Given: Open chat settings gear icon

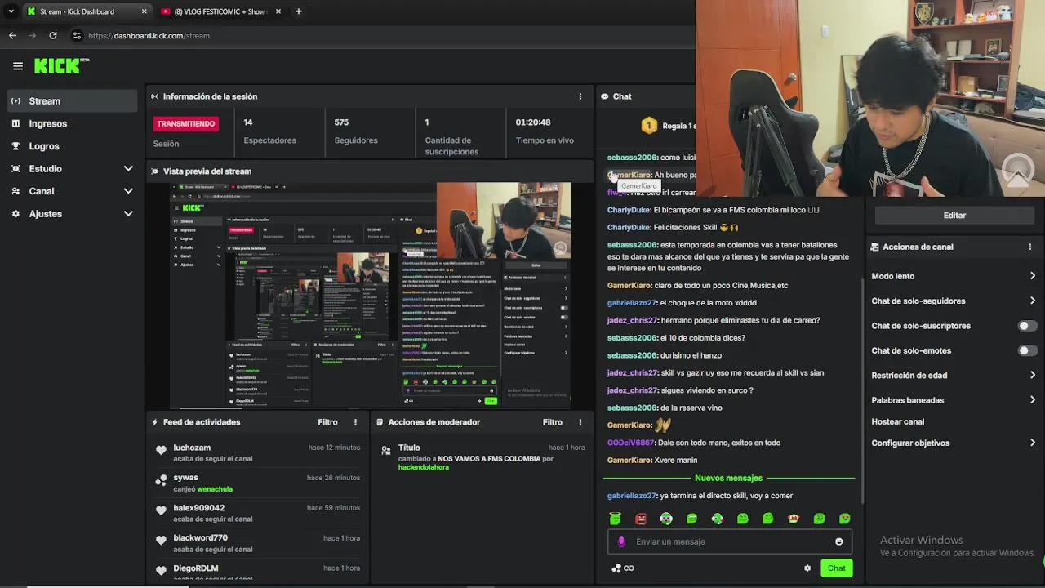Looking at the screenshot, I should point(807,568).
